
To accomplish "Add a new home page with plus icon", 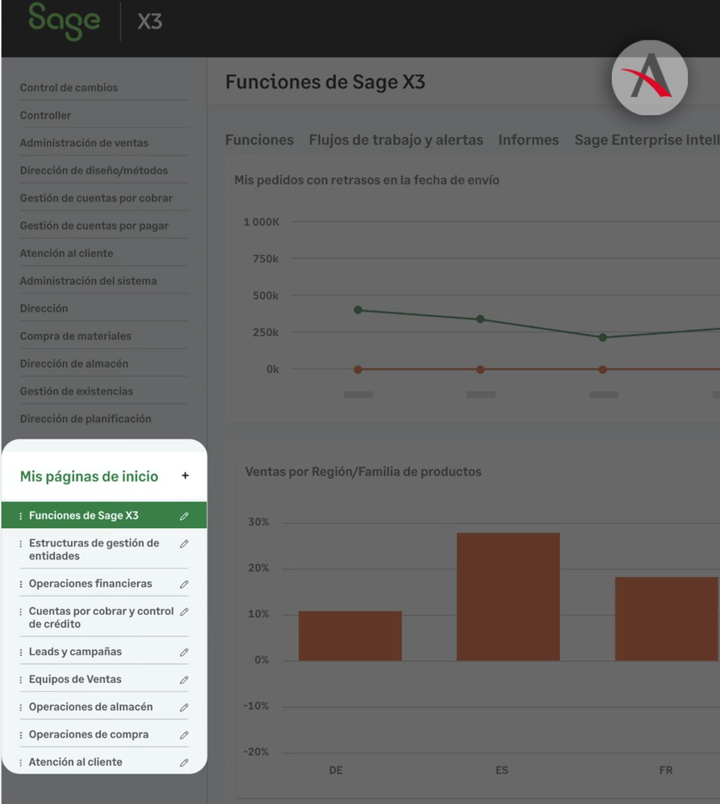I will point(185,476).
